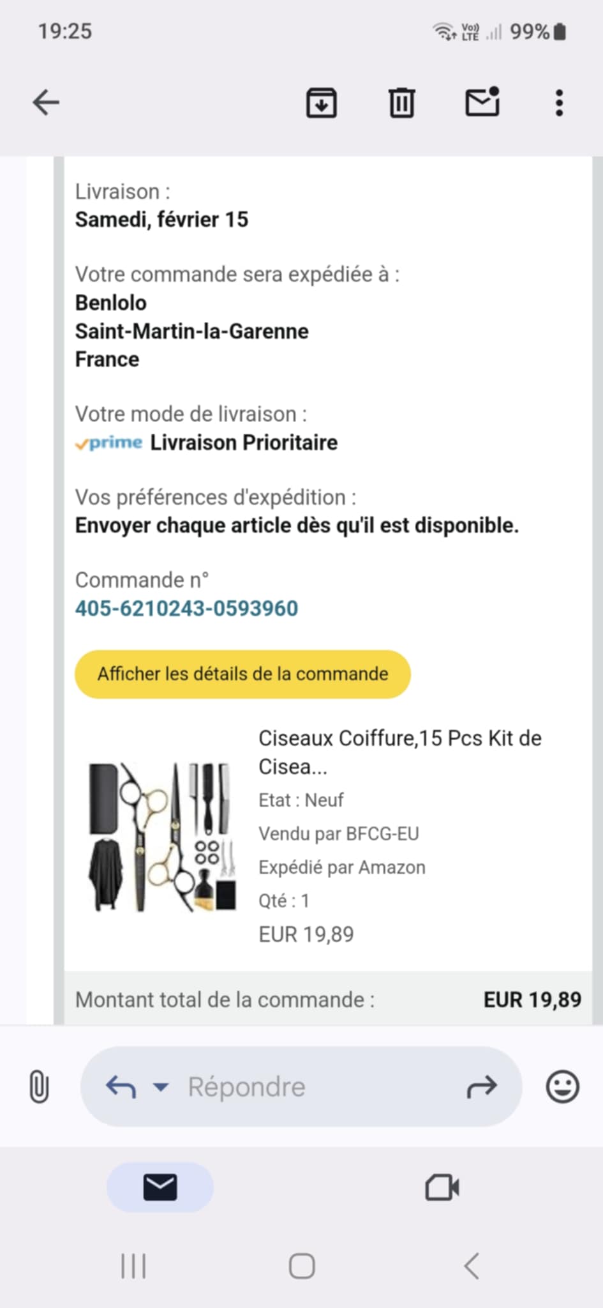Tap the reply arrow icon
This screenshot has width=603, height=1308.
[121, 1086]
